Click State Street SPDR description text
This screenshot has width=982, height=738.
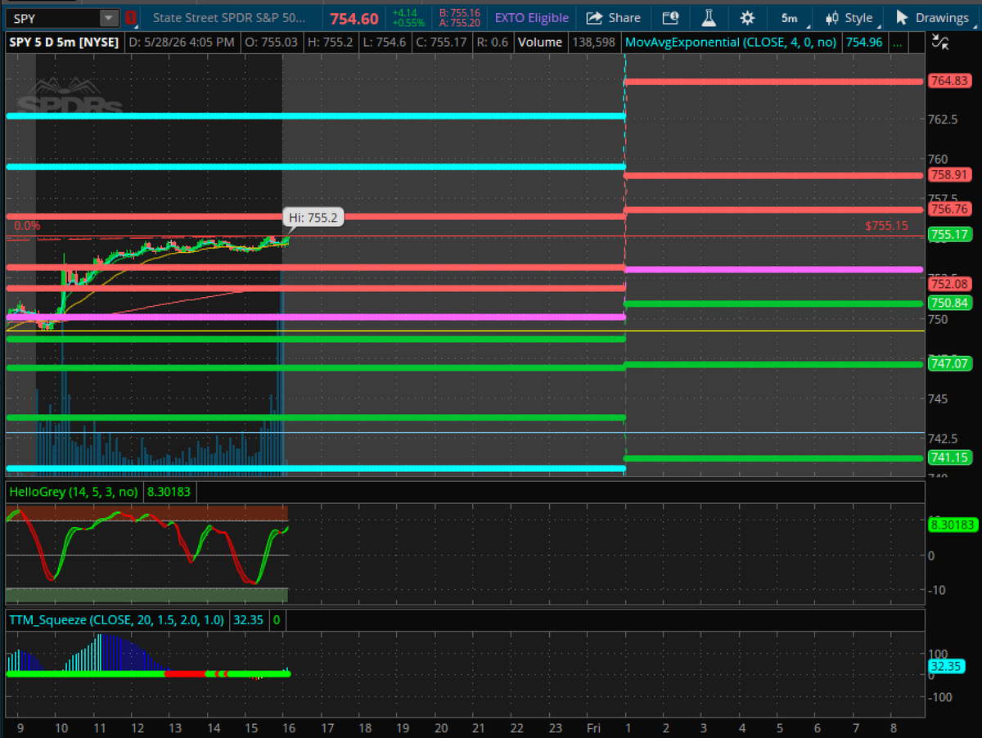pyautogui.click(x=230, y=18)
